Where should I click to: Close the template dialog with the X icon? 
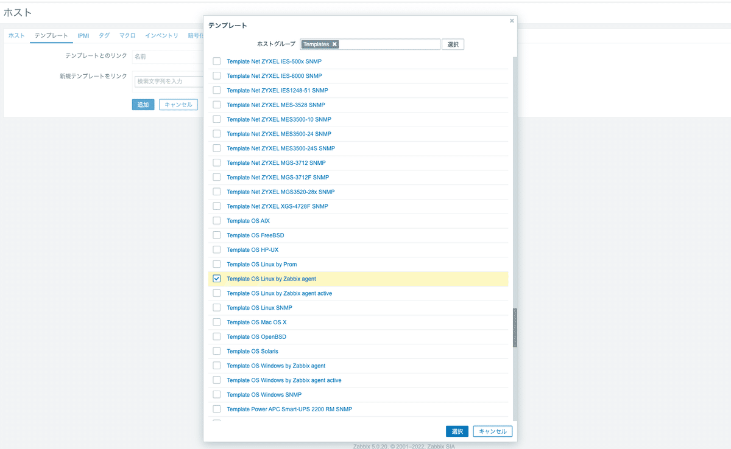click(512, 21)
